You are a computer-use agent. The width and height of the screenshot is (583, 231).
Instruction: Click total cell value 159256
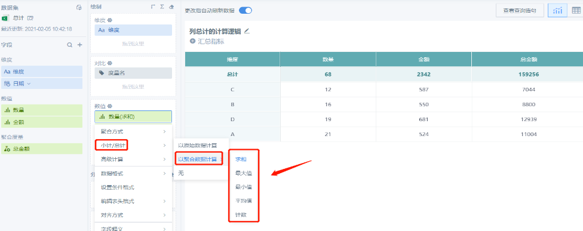click(527, 74)
